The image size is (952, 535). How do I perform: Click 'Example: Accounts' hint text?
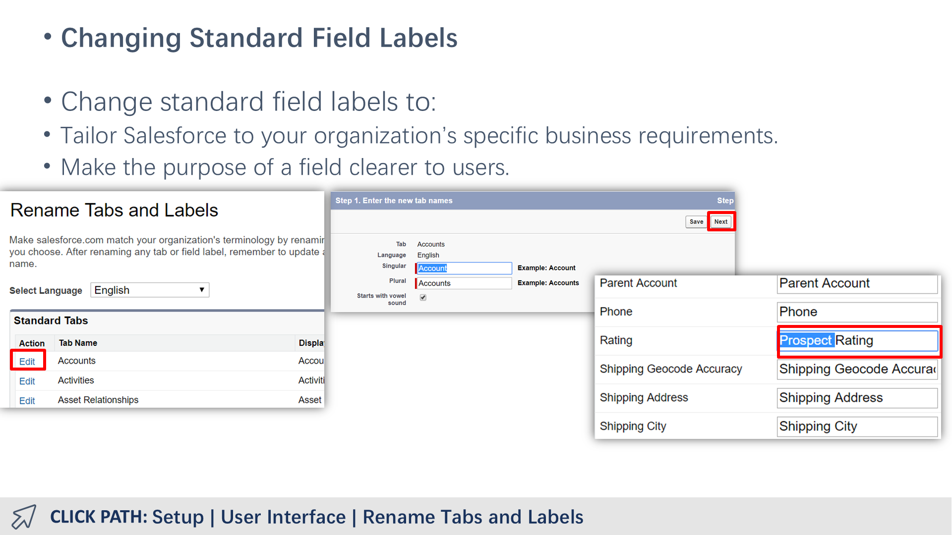(548, 283)
